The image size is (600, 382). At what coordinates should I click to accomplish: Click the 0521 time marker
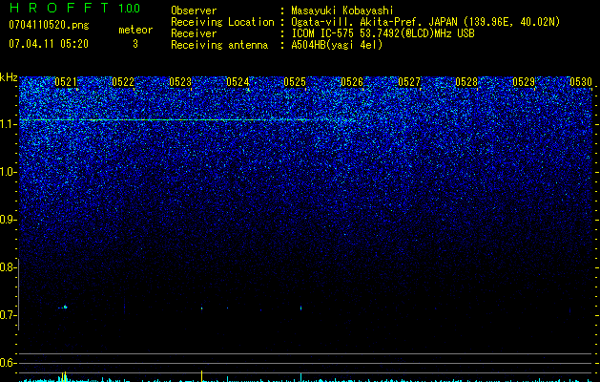66,82
